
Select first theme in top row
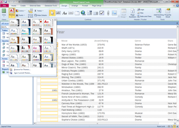click(x=14, y=23)
